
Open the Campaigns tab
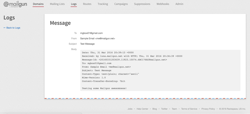point(121,4)
